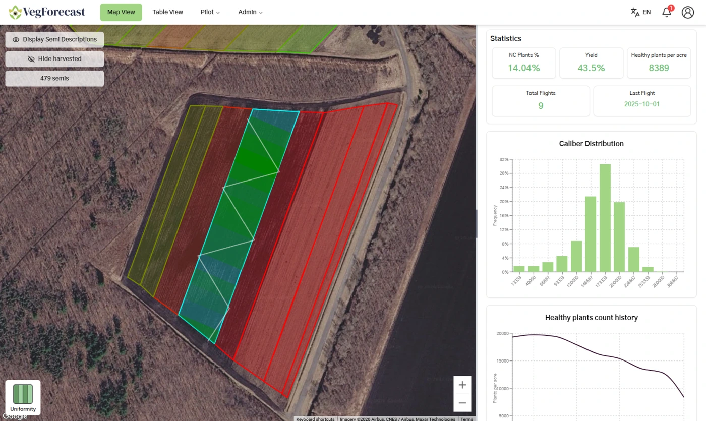The width and height of the screenshot is (706, 421).
Task: Open the language translate icon
Action: 635,12
